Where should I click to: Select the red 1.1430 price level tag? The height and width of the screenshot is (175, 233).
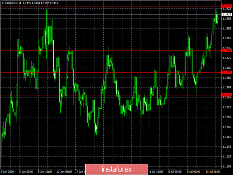click(x=227, y=6)
